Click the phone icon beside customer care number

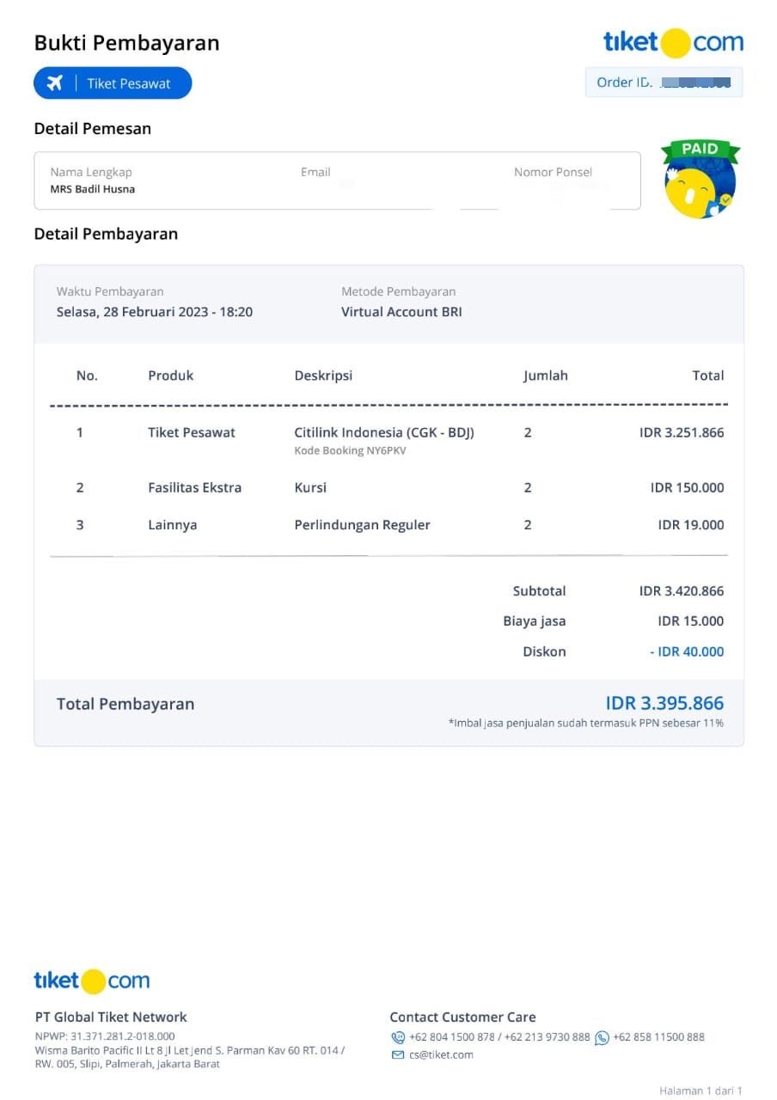tap(398, 1037)
